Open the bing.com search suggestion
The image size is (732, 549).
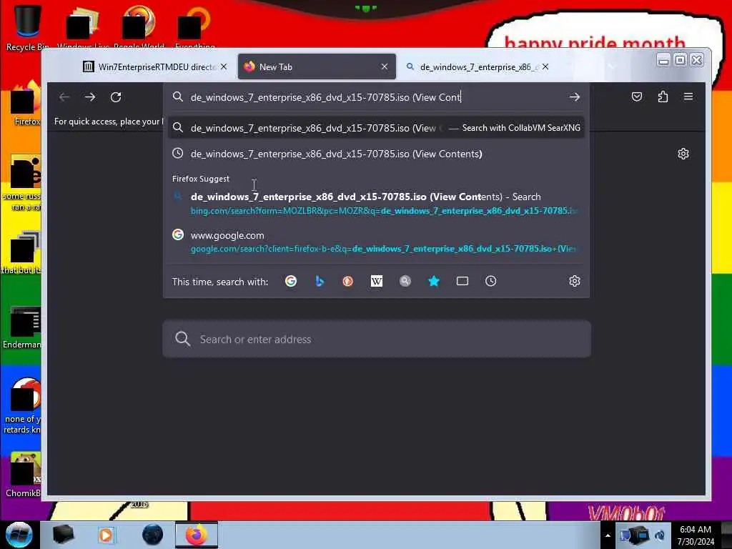pyautogui.click(x=376, y=204)
